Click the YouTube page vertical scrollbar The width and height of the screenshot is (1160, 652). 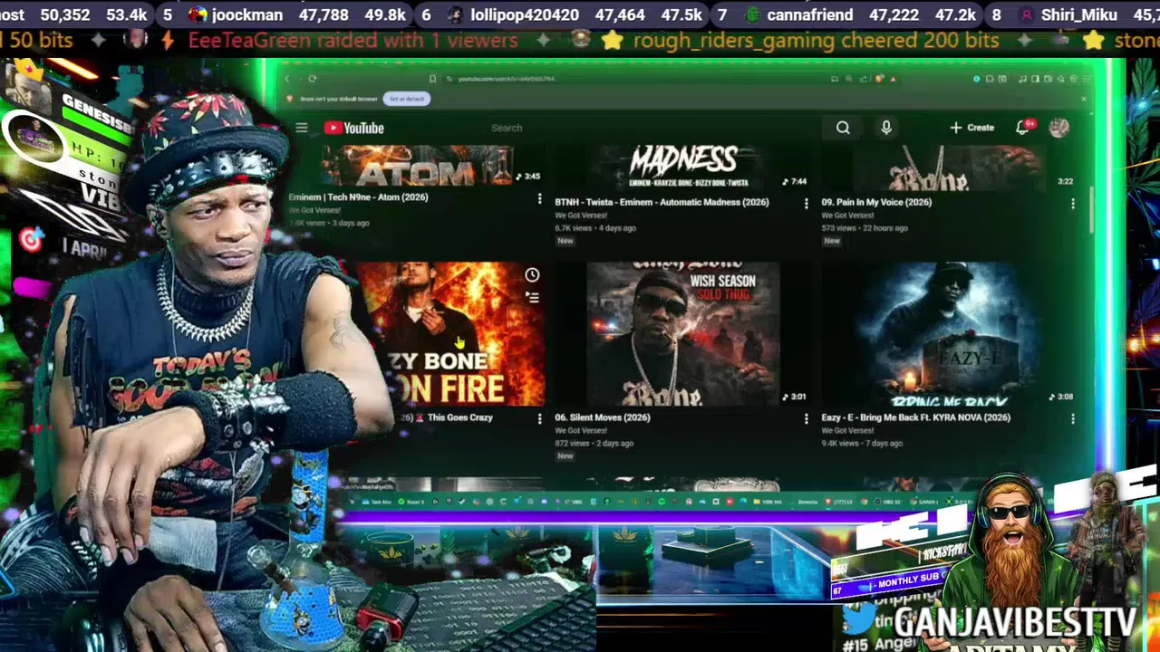tap(1092, 210)
